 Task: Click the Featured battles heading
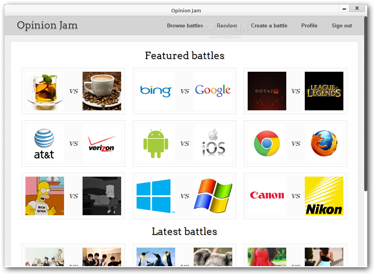point(185,56)
